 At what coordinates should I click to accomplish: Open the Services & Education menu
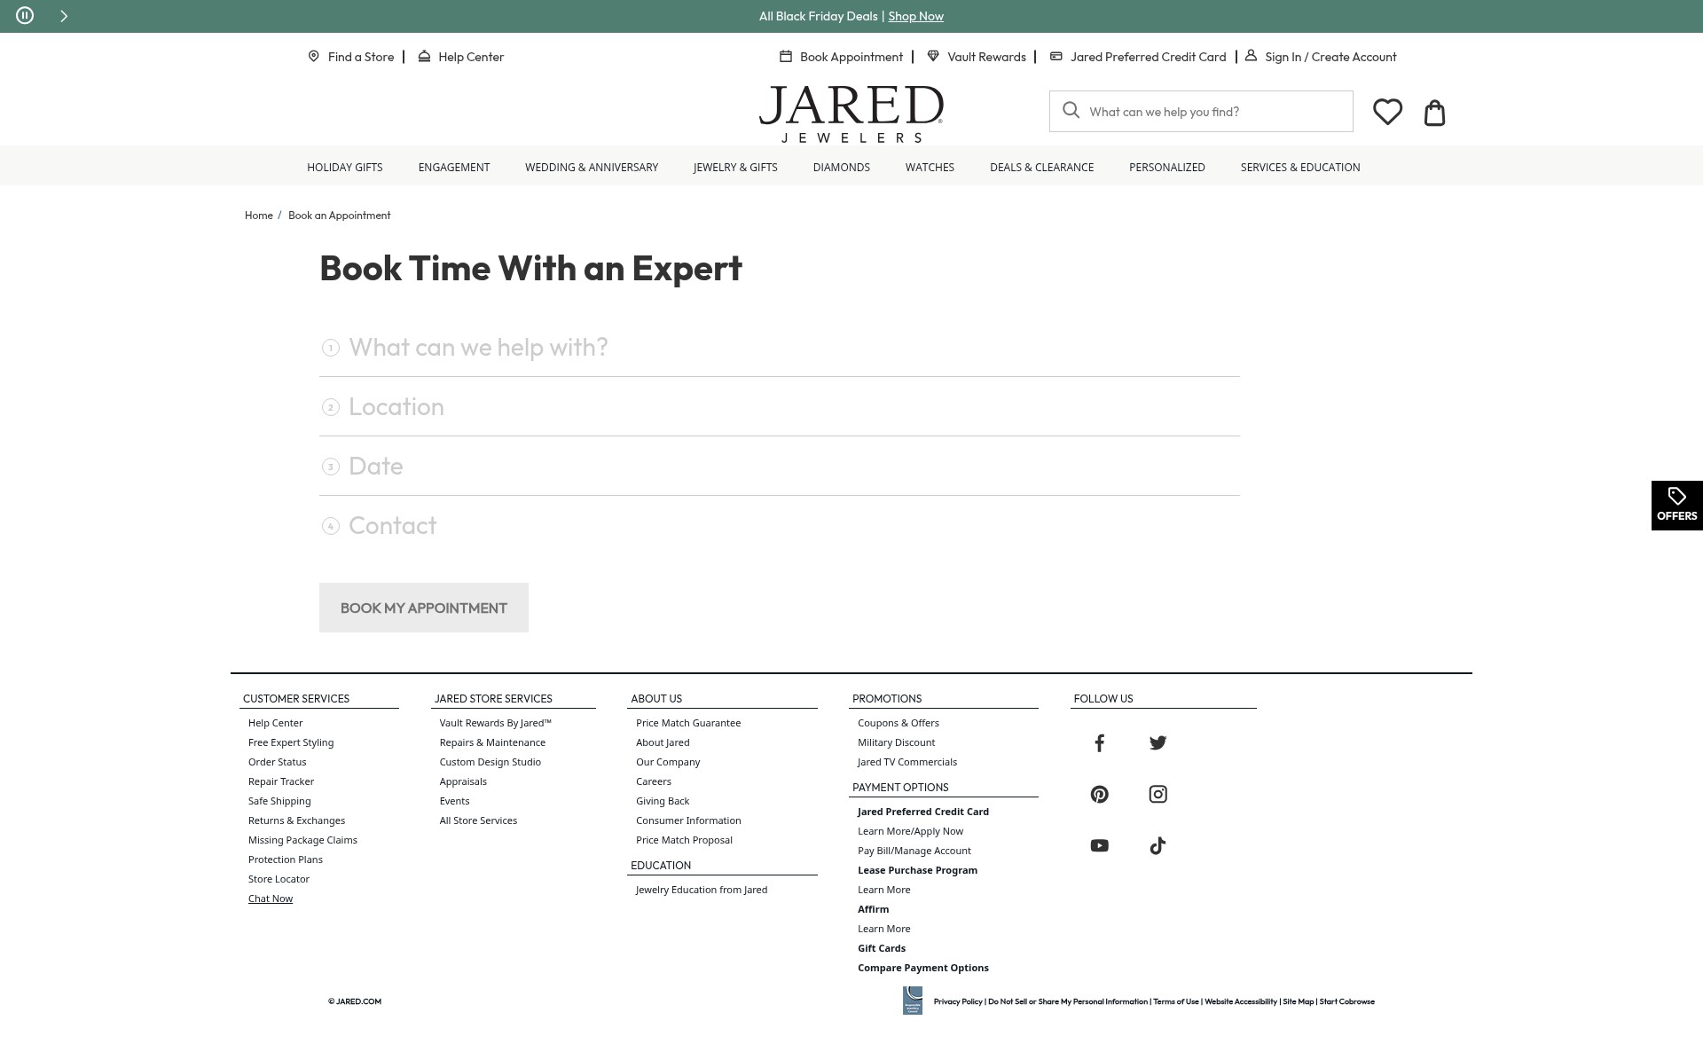pos(1299,167)
